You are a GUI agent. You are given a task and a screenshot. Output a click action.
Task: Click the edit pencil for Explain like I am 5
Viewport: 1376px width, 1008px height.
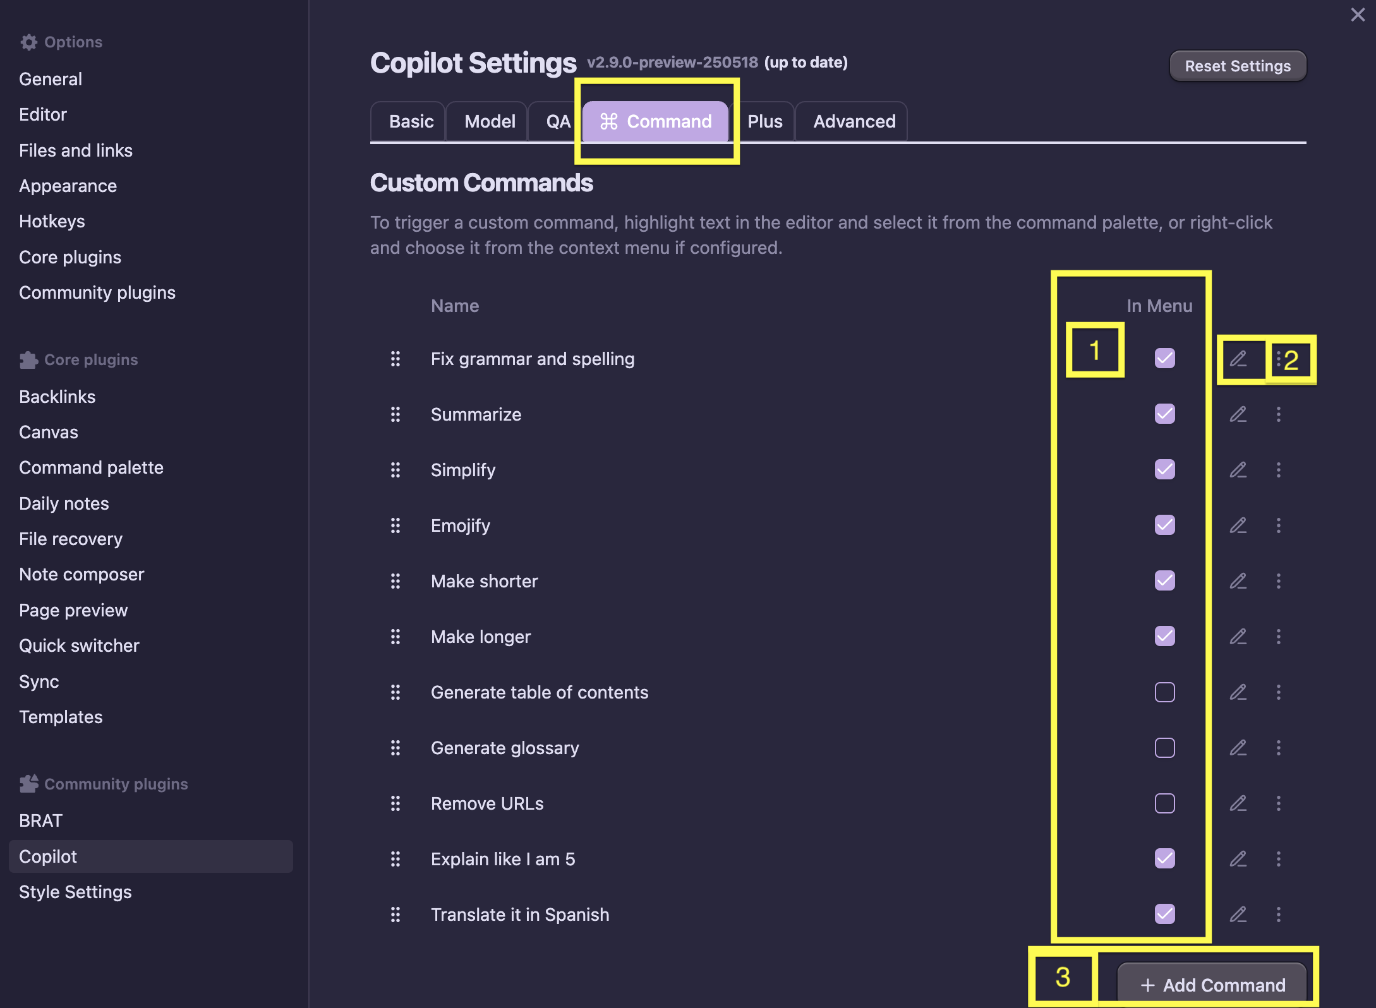(1238, 859)
